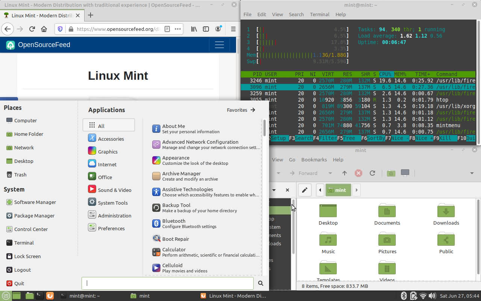
Task: Click menu search magnifier button
Action: pyautogui.click(x=260, y=283)
